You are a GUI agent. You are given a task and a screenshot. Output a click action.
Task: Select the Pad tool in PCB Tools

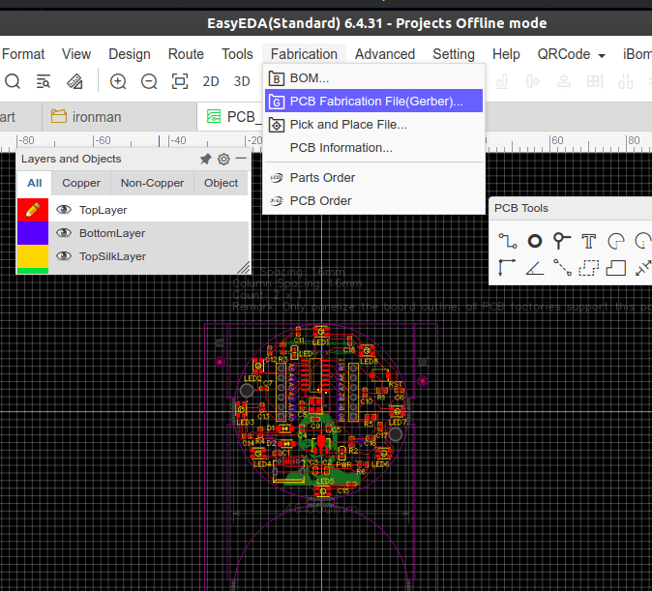(535, 241)
